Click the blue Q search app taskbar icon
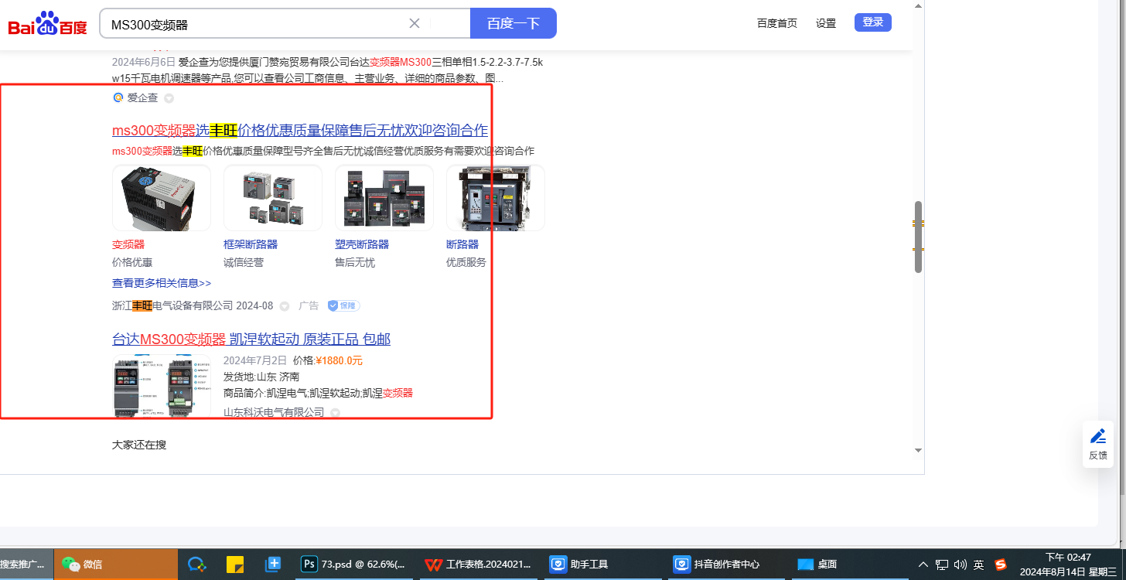This screenshot has width=1126, height=580. coord(197,565)
